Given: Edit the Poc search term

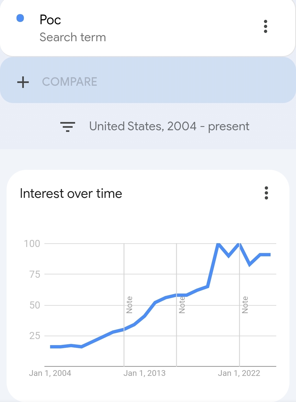Looking at the screenshot, I should (50, 20).
